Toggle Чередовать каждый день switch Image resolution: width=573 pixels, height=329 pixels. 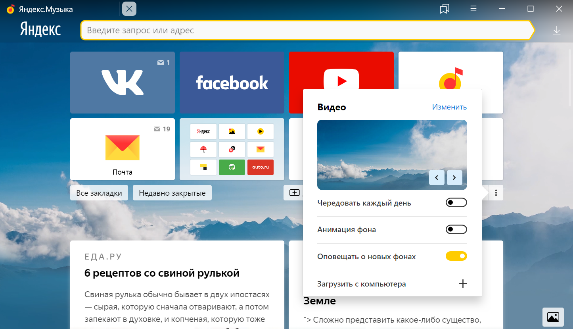click(x=456, y=203)
